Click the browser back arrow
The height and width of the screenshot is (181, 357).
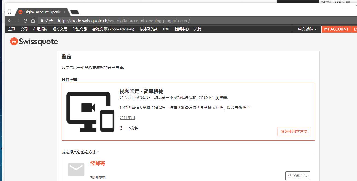pos(10,21)
